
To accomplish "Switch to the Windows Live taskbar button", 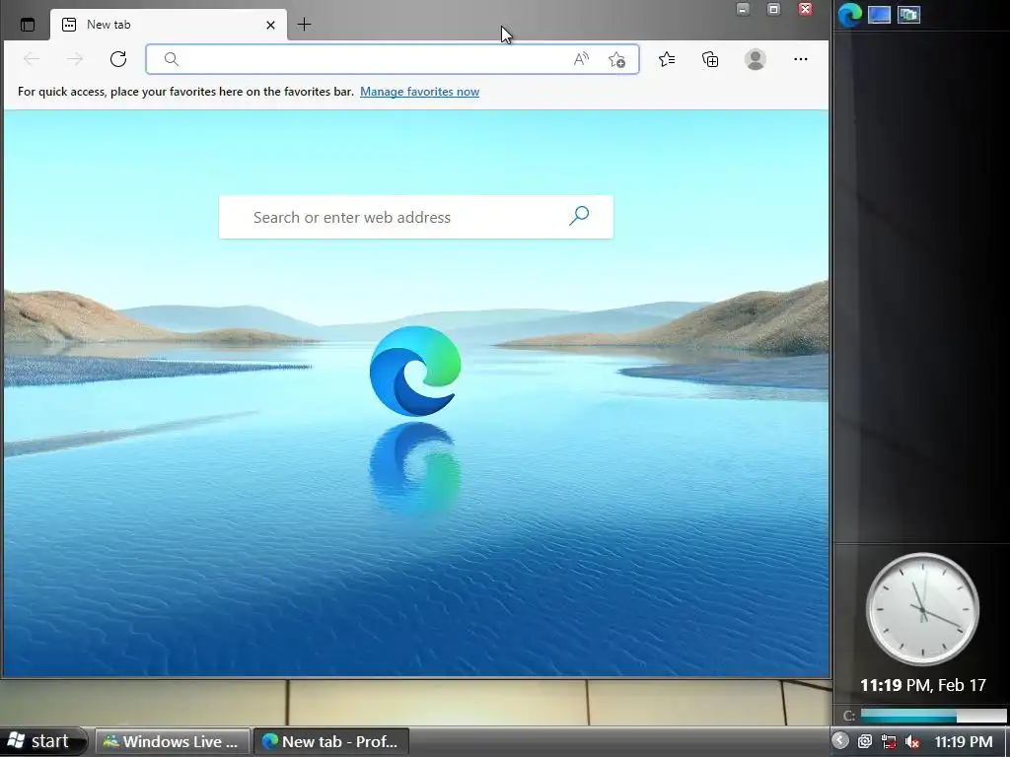I will (x=172, y=741).
